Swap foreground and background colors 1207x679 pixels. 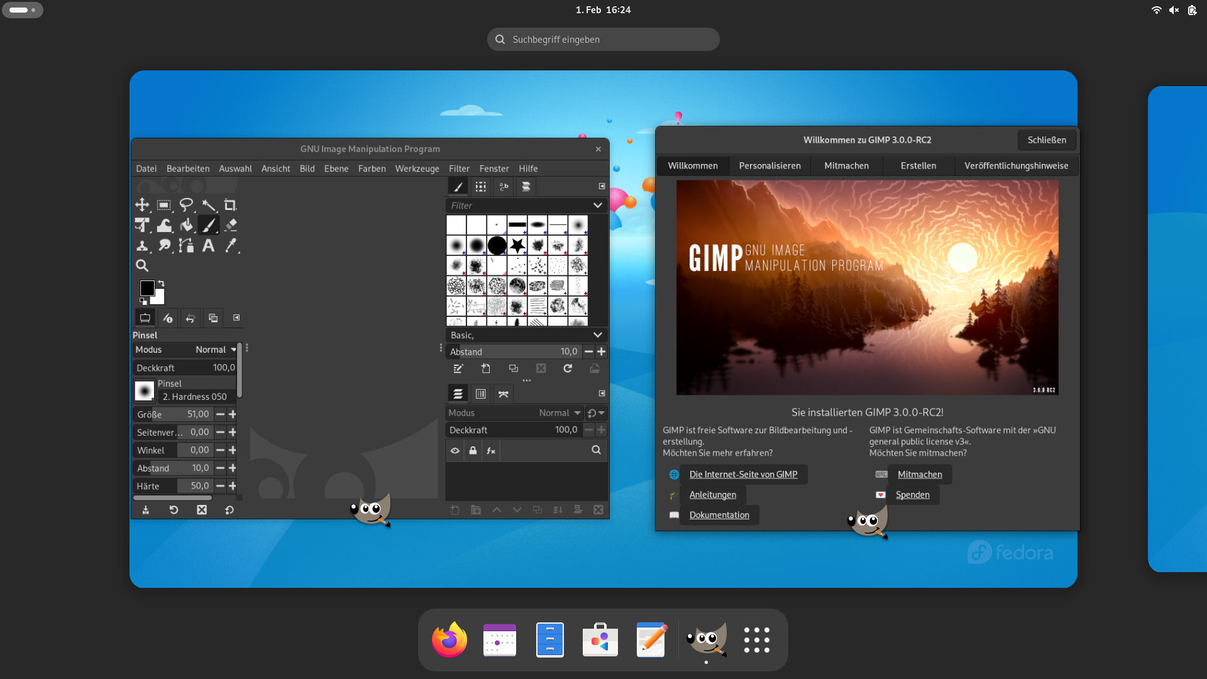point(161,283)
